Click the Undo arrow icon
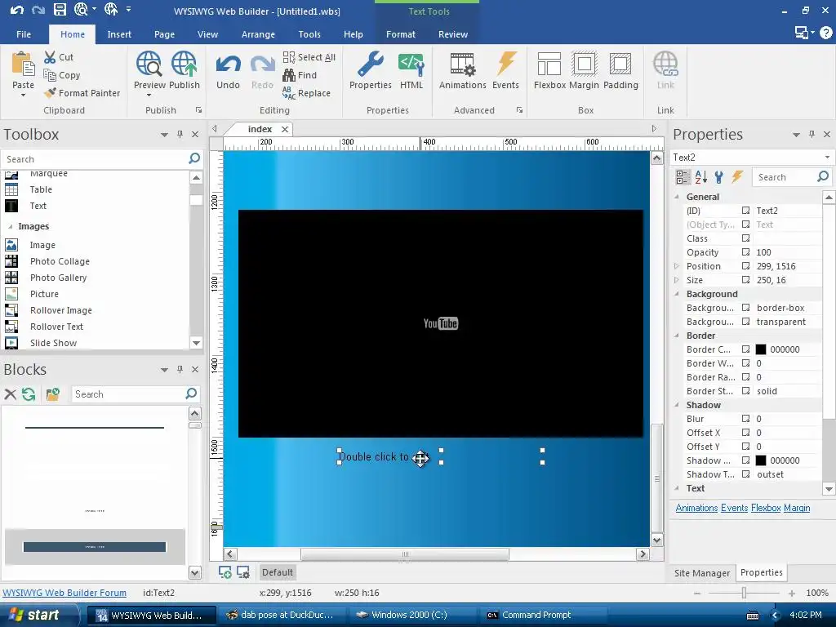Image resolution: width=836 pixels, height=627 pixels. (x=229, y=64)
